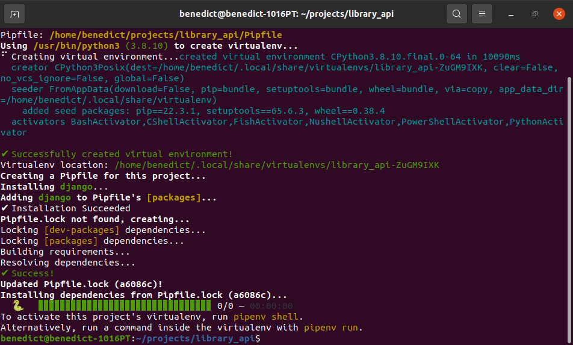
Task: Open the terminal hamburger menu
Action: tap(482, 14)
